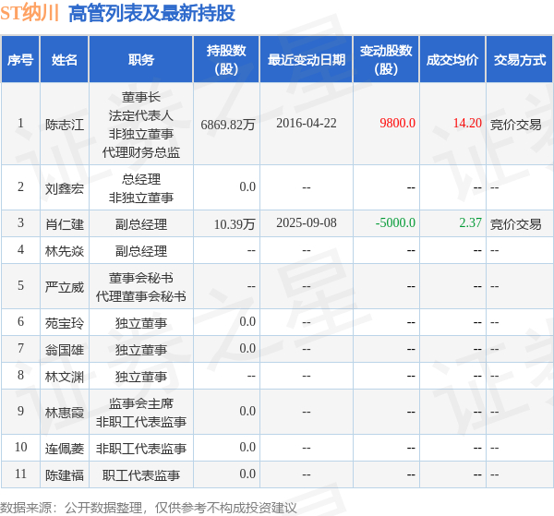Click the name 翁国雄
Viewport: 554px width, 516px height.
pyautogui.click(x=65, y=350)
